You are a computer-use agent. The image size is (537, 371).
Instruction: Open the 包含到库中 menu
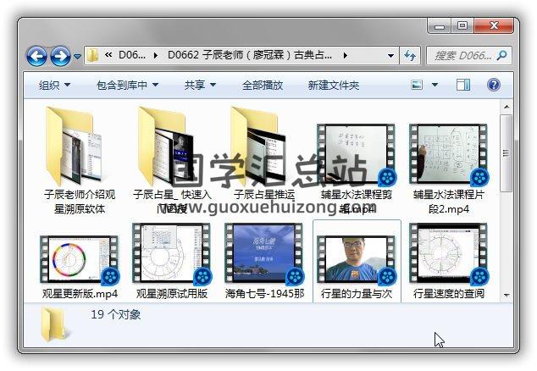[x=127, y=85]
